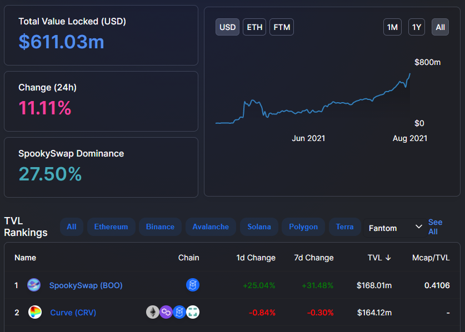Screen dimensions: 465x332
Task: Sort table by 1d Change column
Action: pyautogui.click(x=256, y=258)
